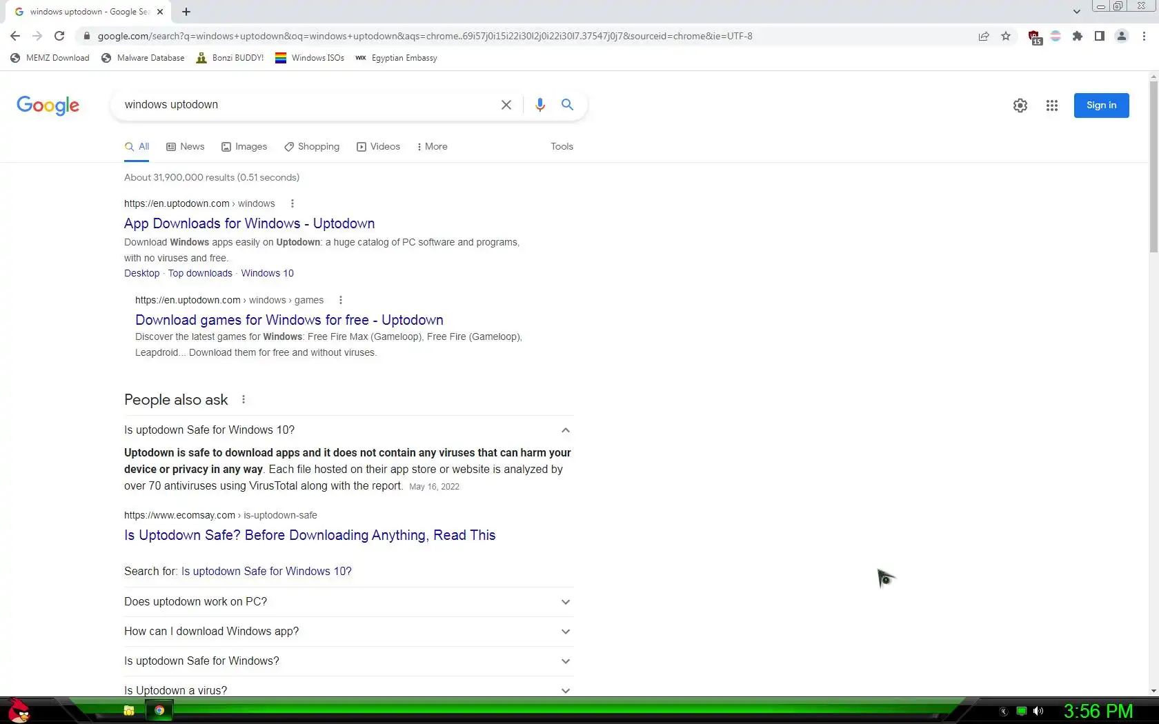Click the Chrome taskbar icon
The height and width of the screenshot is (724, 1159).
tap(159, 711)
